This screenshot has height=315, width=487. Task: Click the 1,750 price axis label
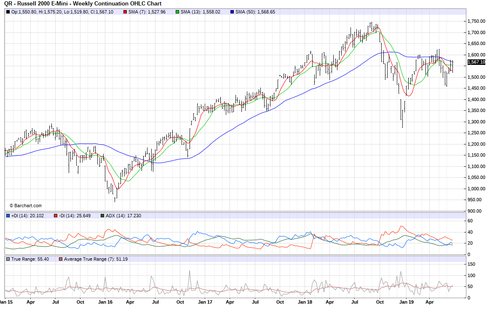[x=474, y=21]
